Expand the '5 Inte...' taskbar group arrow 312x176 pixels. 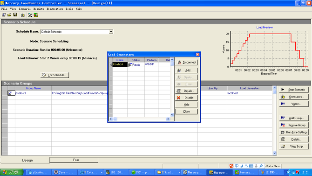click(102, 172)
